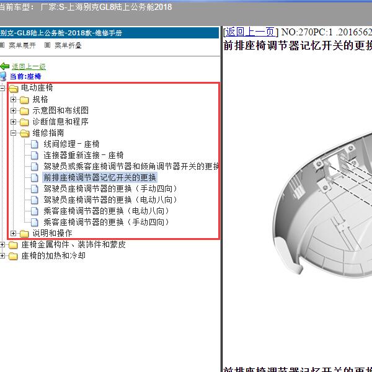Expand the 诊断信息和程序 folder node
The width and height of the screenshot is (372, 372).
pyautogui.click(x=13, y=122)
